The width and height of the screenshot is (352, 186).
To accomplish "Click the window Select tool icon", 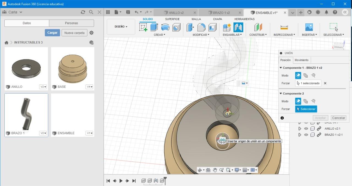I will coord(334,27).
